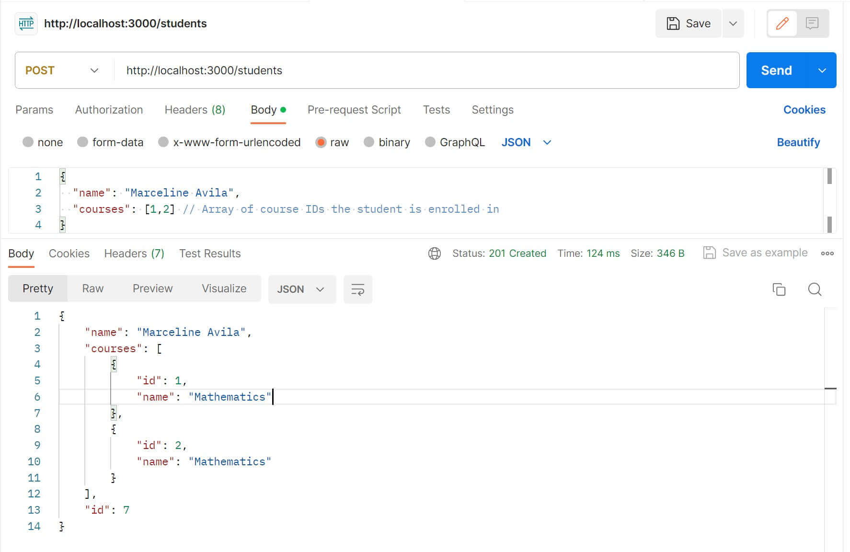Click the Save as example disk icon
The image size is (850, 552).
tap(709, 253)
